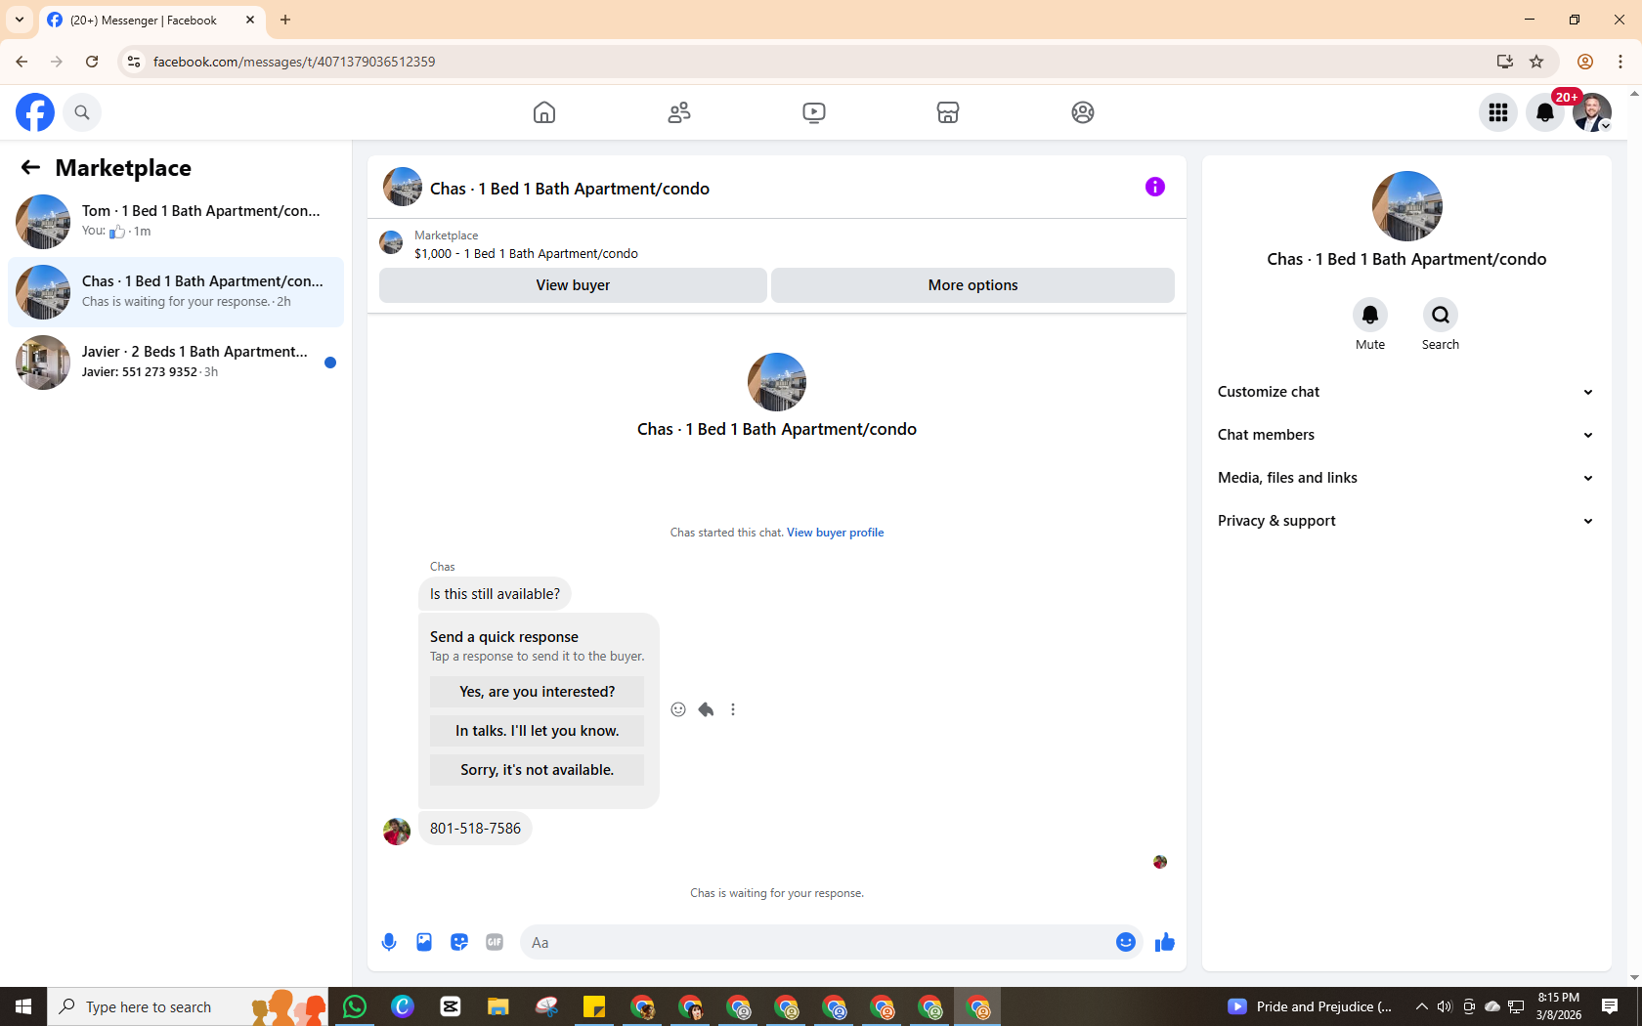Send quick response 'Yes, are you interested?'

tap(537, 692)
